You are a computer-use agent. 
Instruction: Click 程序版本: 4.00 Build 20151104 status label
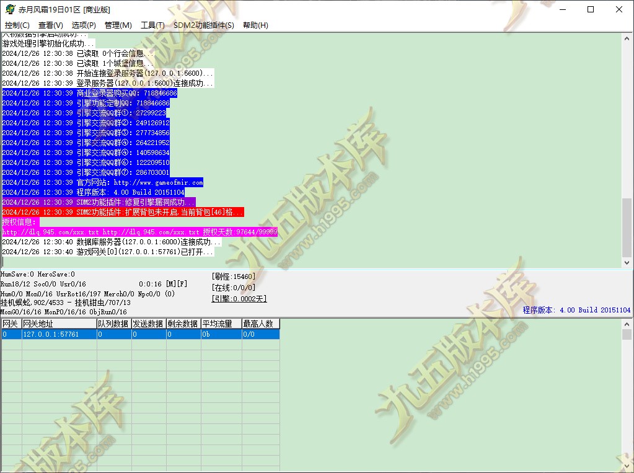[576, 310]
